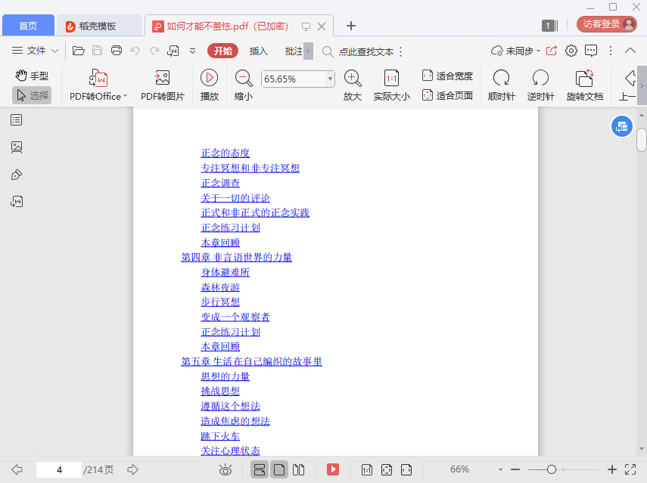Open the 插入 ribbon tab
Viewport: 647px width, 483px height.
pyautogui.click(x=259, y=51)
